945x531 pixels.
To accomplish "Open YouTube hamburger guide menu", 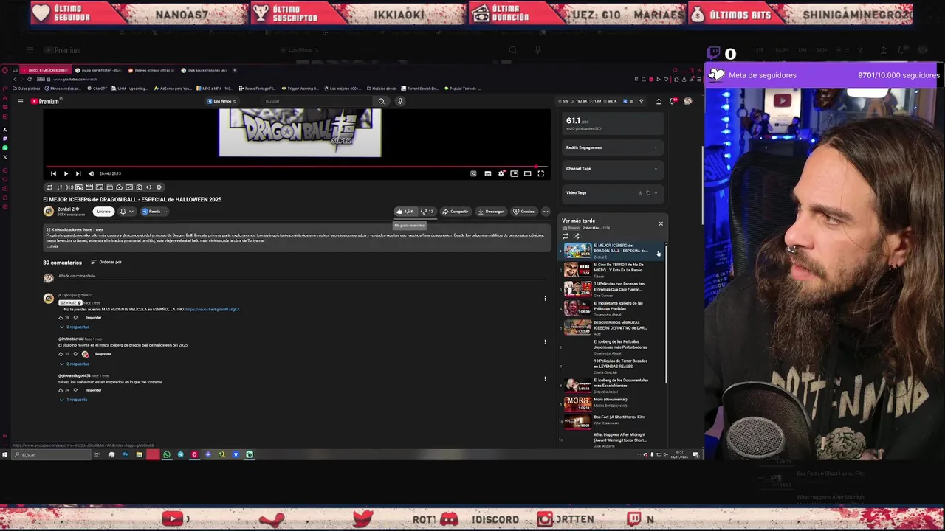I will (x=20, y=101).
